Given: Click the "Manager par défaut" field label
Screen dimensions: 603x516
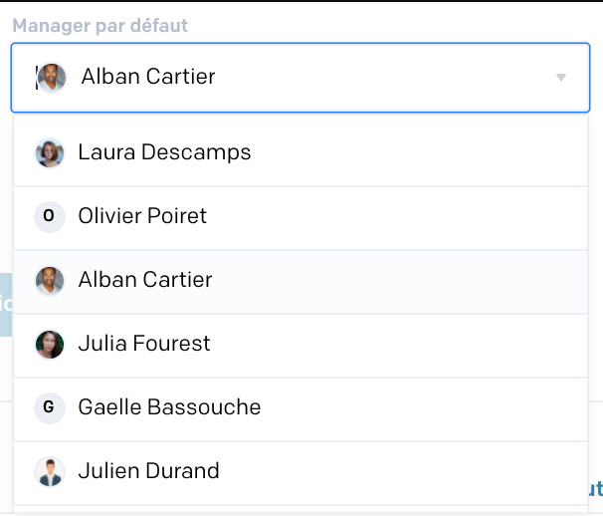Looking at the screenshot, I should tap(100, 26).
